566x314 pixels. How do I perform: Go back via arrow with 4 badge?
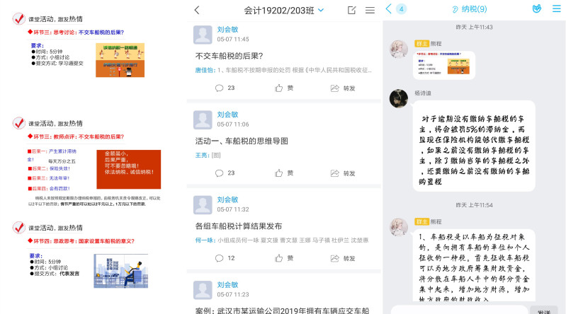pos(395,9)
